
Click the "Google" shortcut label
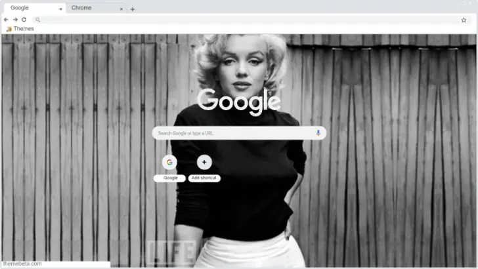click(x=170, y=178)
